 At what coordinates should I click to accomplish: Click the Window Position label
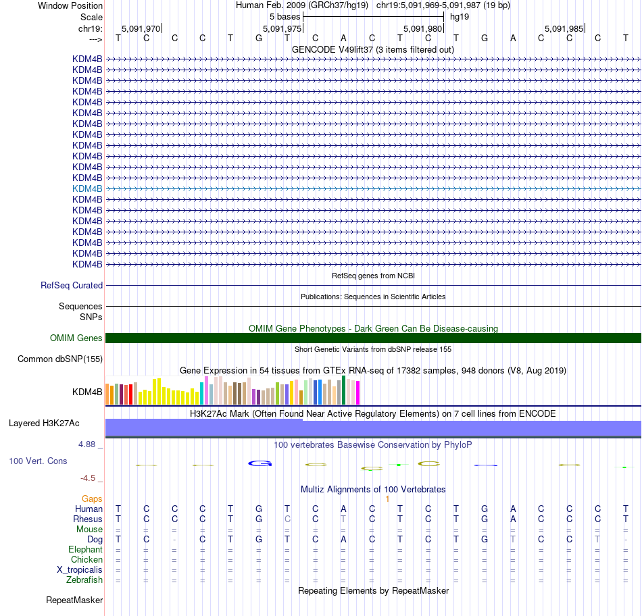pyautogui.click(x=70, y=5)
